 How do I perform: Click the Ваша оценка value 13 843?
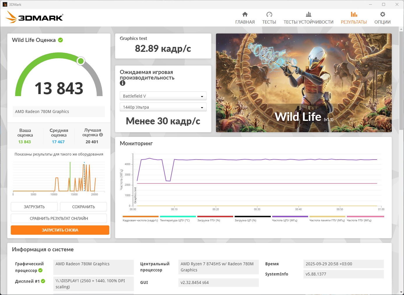[24, 142]
